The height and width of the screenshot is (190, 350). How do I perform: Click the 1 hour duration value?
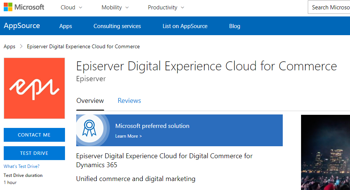coord(10,183)
